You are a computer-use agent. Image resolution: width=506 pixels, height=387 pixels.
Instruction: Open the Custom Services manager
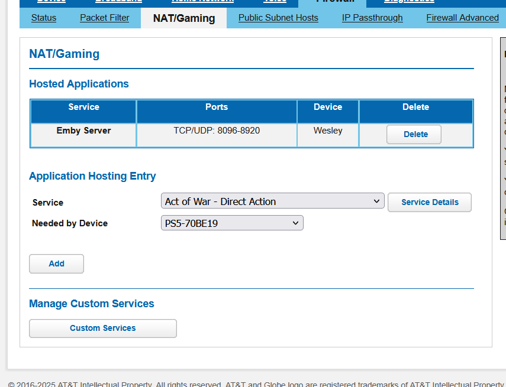(x=103, y=329)
